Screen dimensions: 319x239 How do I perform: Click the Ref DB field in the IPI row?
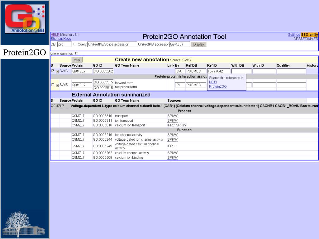point(196,85)
